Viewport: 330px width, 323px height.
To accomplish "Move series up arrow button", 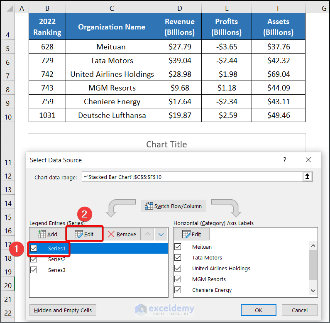I will click(x=148, y=234).
